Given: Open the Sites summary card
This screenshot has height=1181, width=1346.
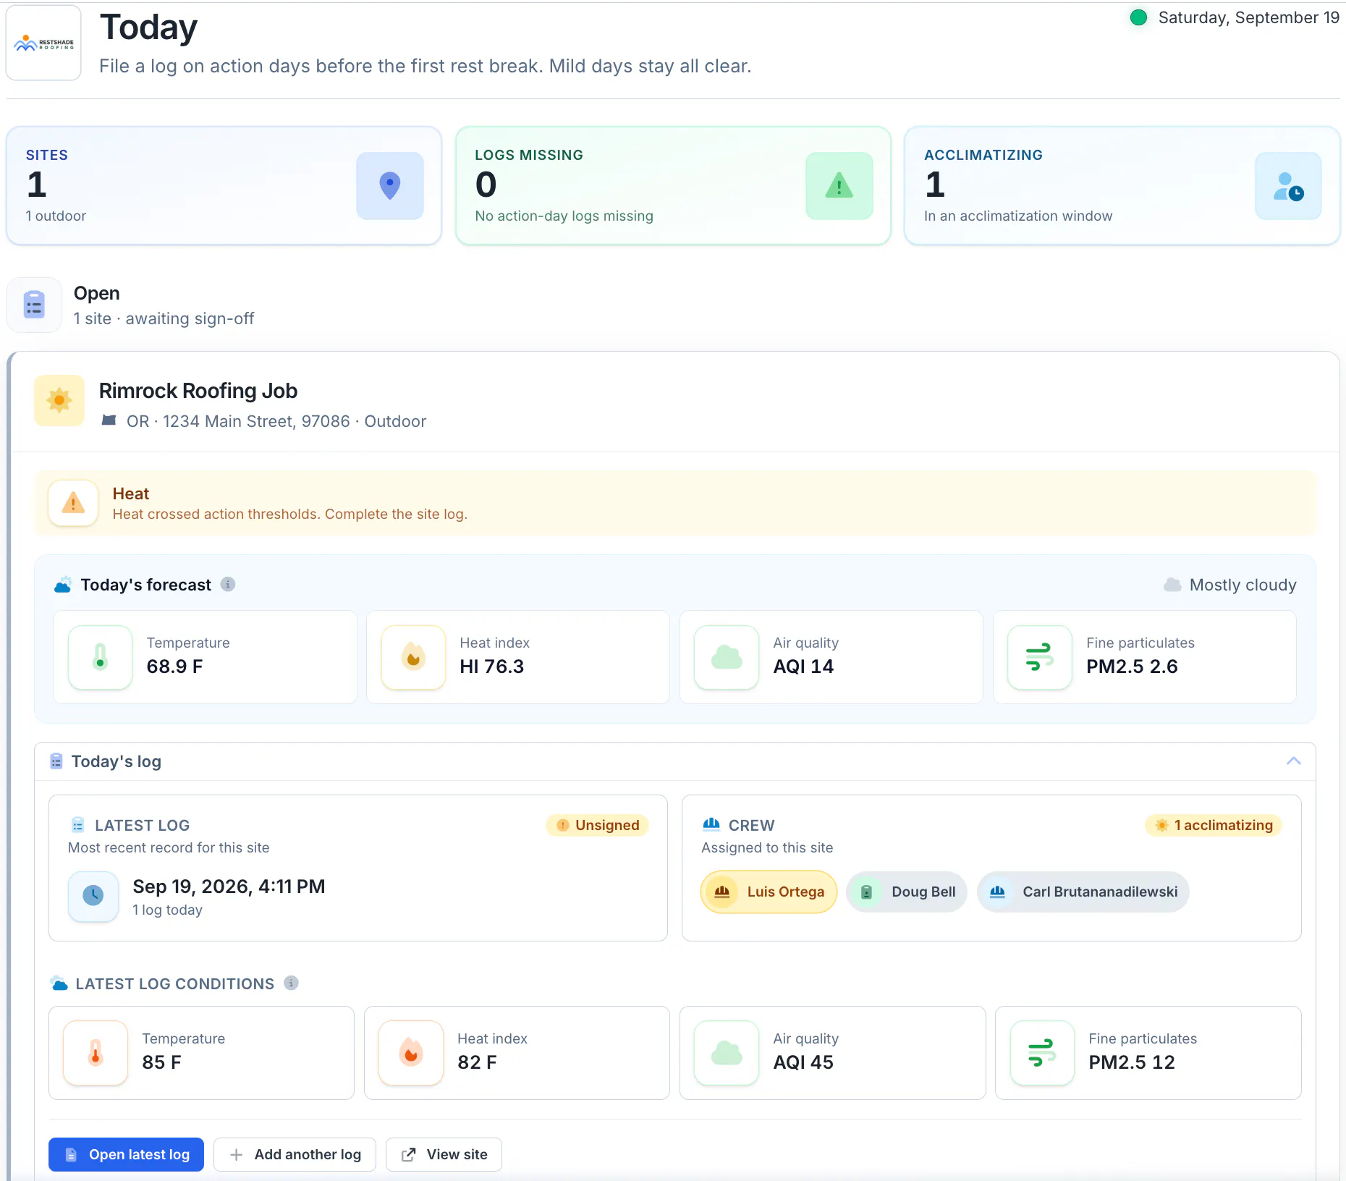Looking at the screenshot, I should click(x=224, y=185).
